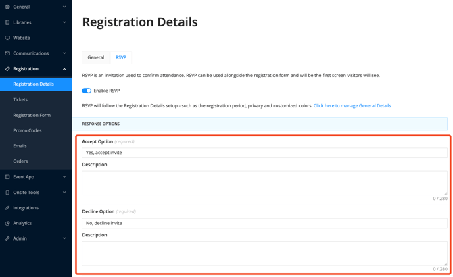
Task: Open Tickets in the sidebar
Action: click(20, 99)
